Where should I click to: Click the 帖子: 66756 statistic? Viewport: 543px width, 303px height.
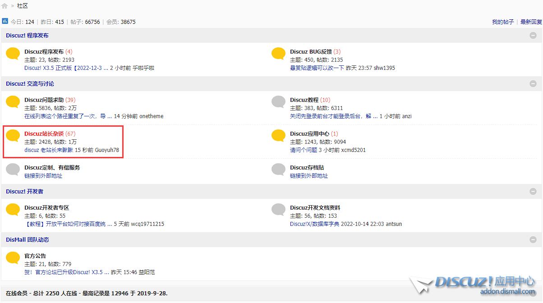85,22
